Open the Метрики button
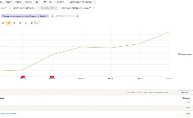This screenshot has width=193, height=118. [184, 92]
